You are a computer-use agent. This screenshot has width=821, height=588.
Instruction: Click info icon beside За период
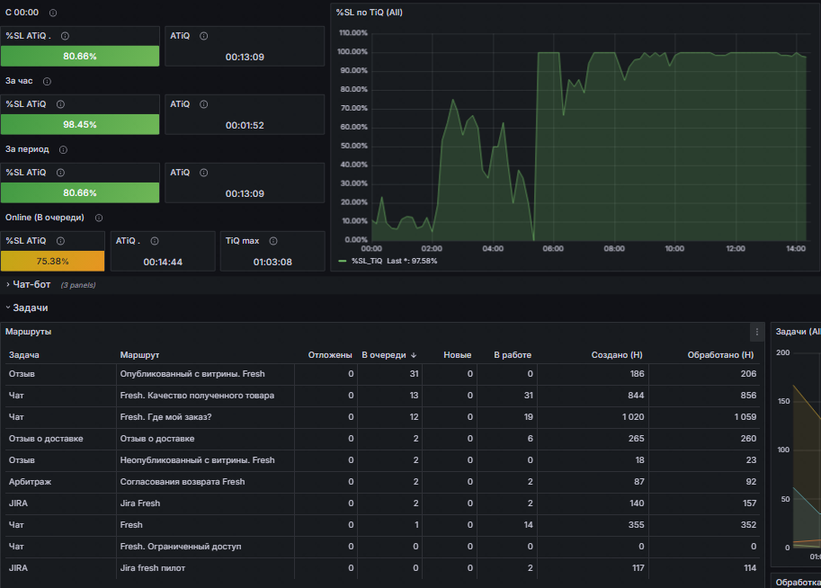pyautogui.click(x=63, y=150)
